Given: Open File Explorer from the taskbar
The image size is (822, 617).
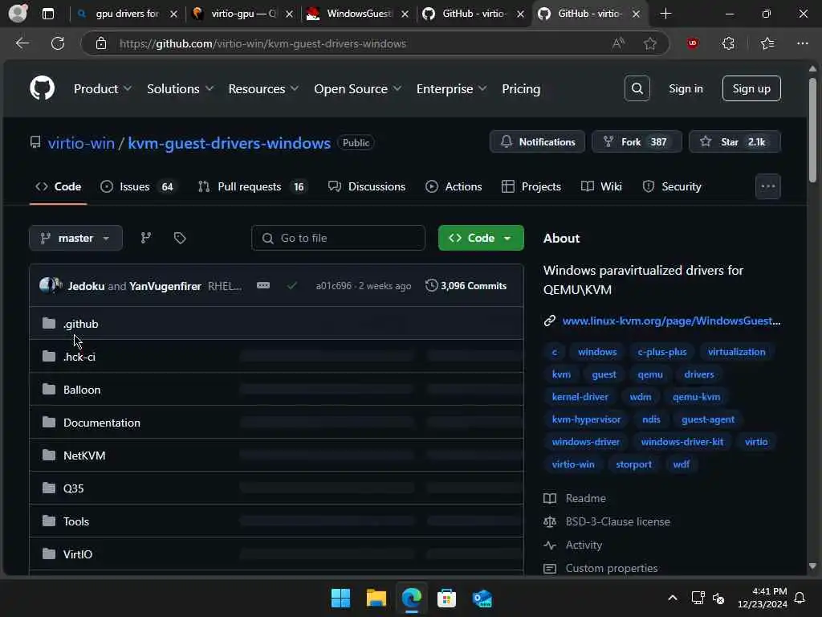Looking at the screenshot, I should [x=376, y=598].
